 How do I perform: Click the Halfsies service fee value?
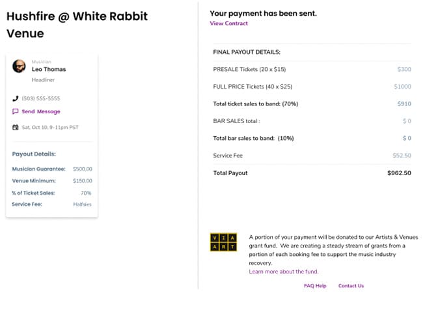[x=83, y=204]
